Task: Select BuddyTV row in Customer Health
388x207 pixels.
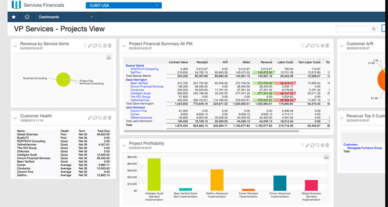Action: pyautogui.click(x=63, y=138)
